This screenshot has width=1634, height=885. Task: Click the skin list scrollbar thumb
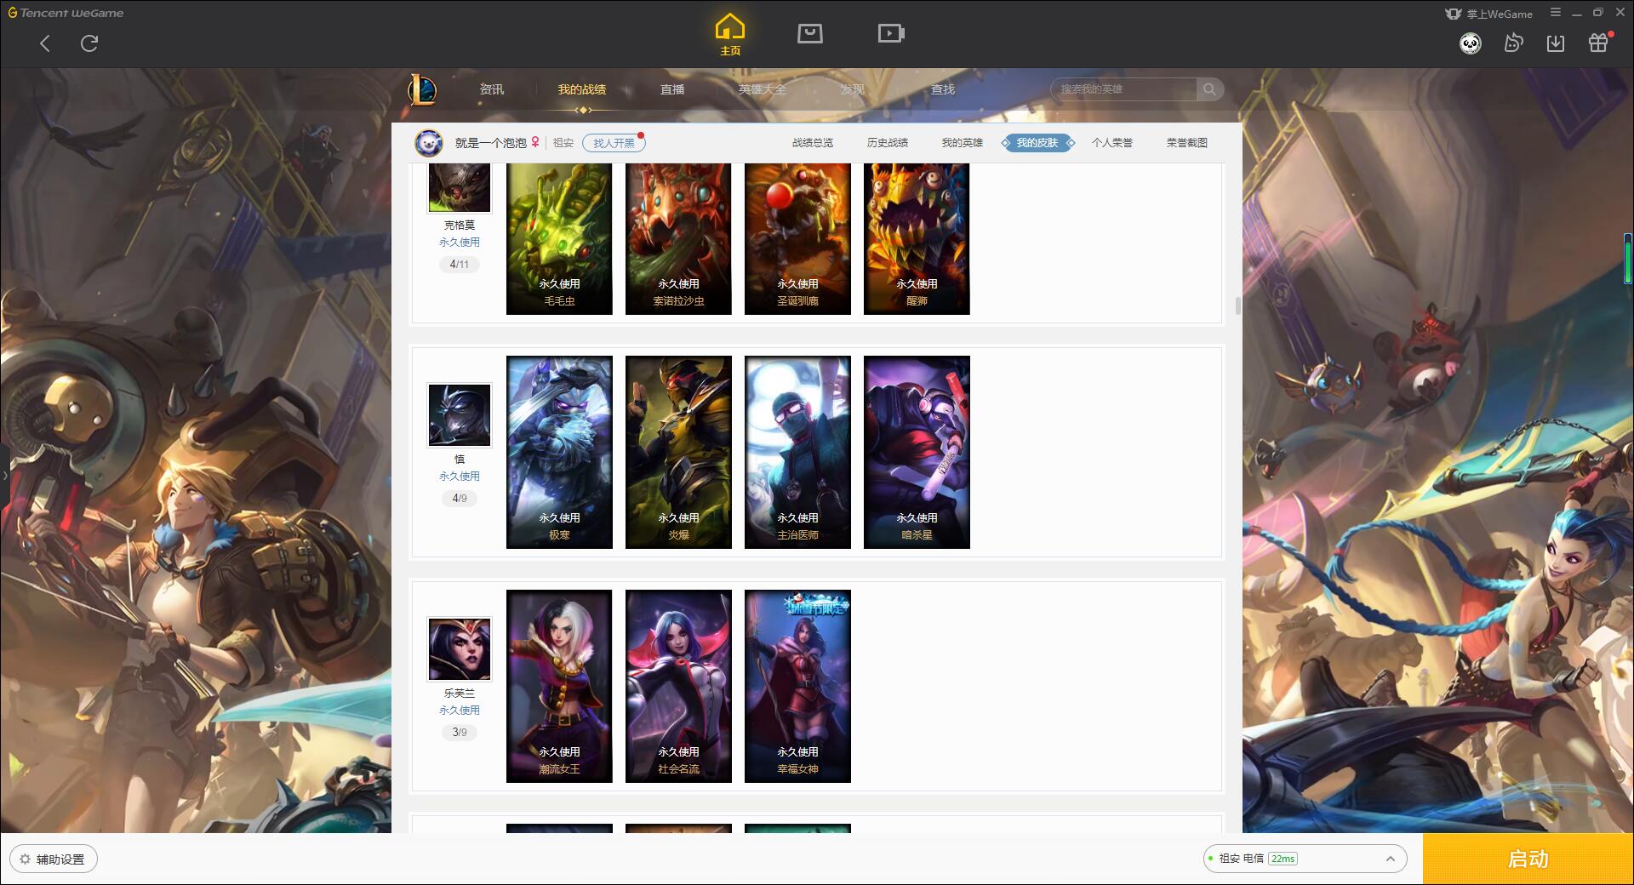click(x=1237, y=305)
